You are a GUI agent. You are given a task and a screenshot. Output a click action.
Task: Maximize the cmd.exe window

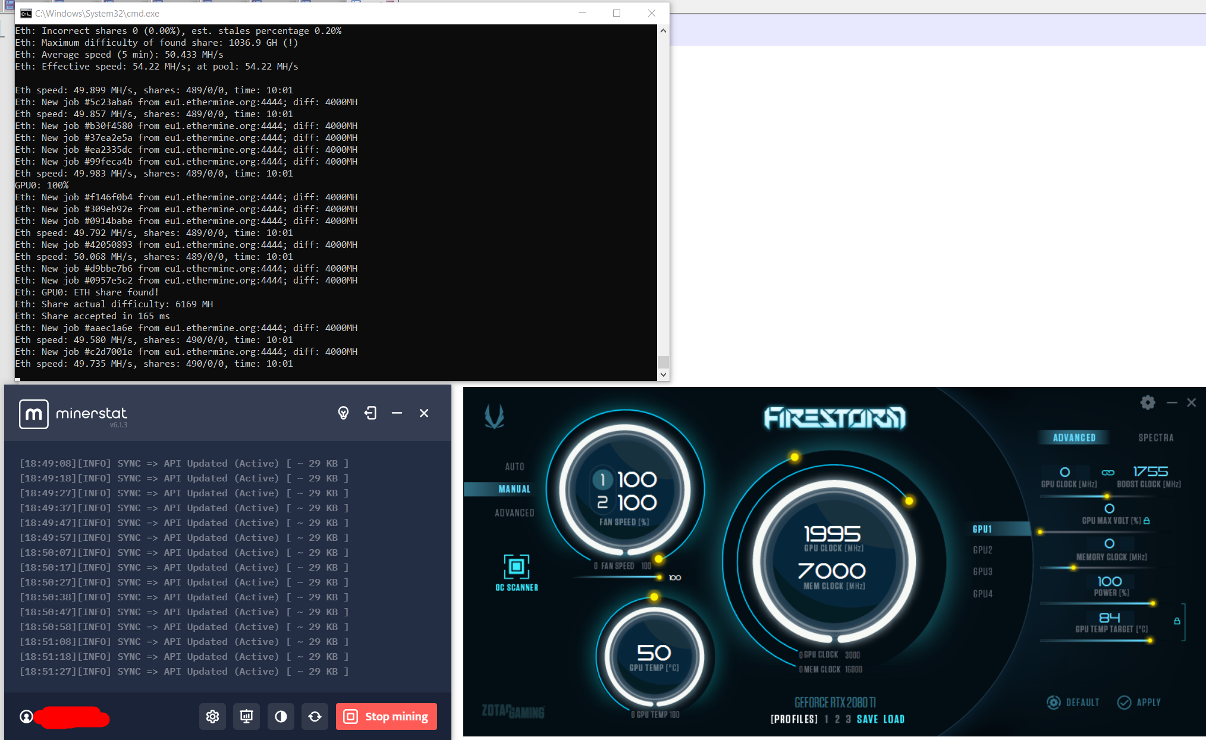click(617, 13)
